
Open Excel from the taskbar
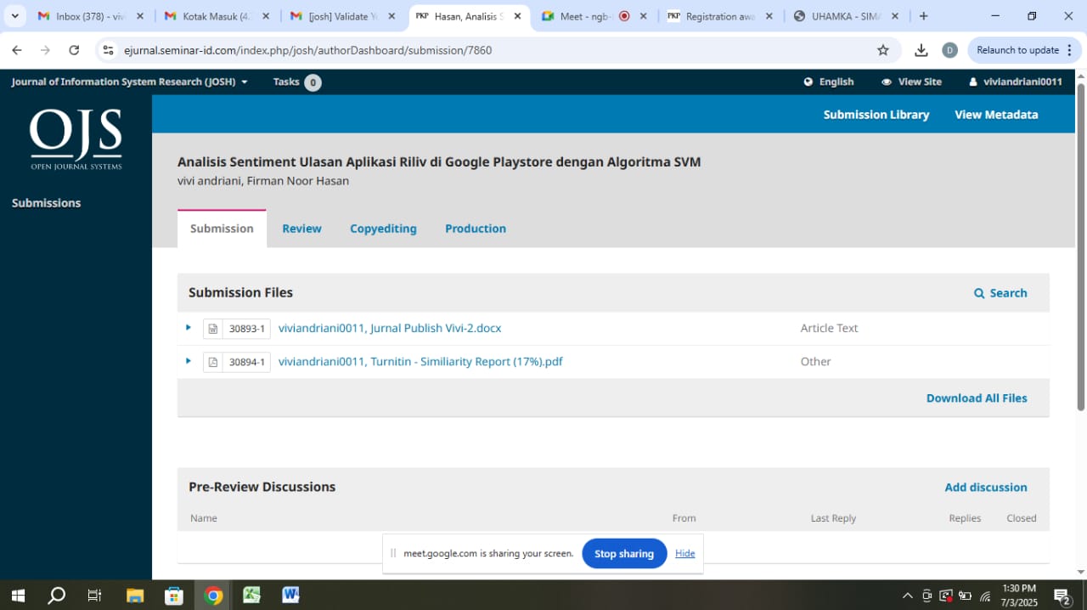pos(251,595)
